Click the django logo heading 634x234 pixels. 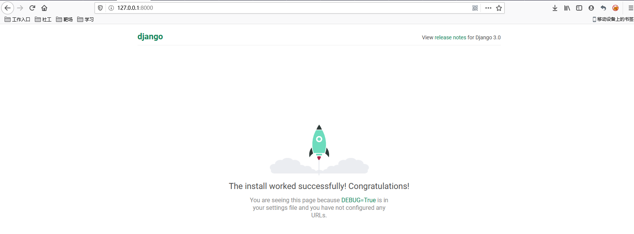(x=150, y=37)
